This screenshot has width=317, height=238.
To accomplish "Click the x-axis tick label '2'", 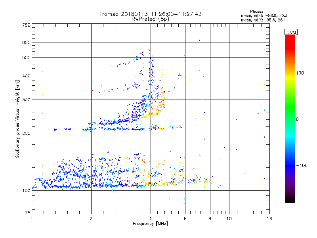I will pos(91,219).
